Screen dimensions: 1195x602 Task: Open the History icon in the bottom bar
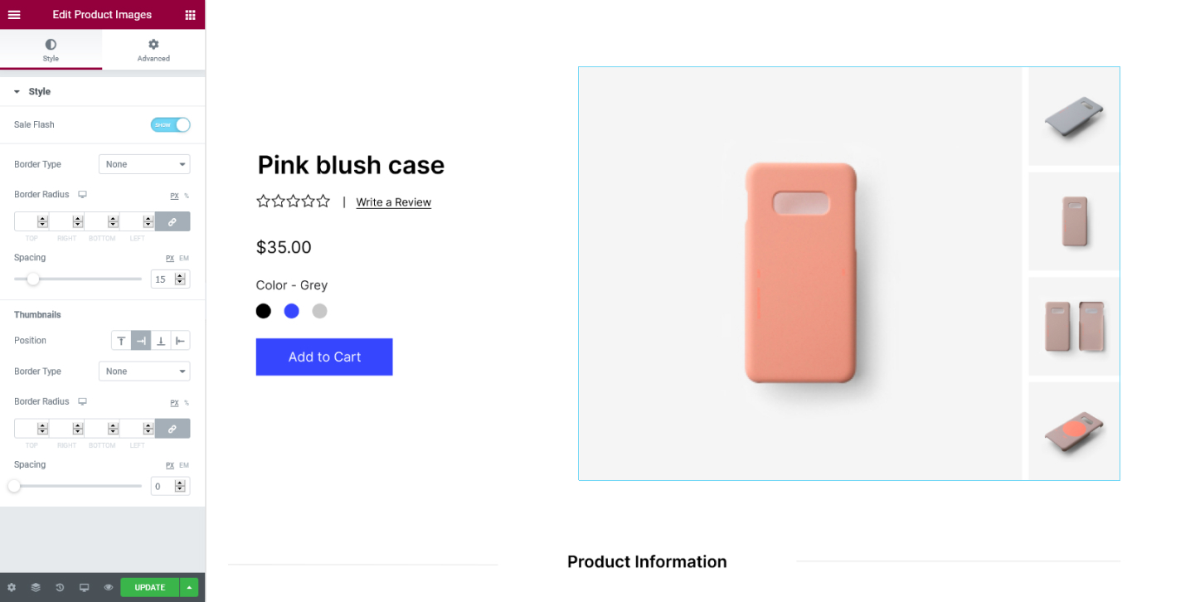tap(60, 587)
